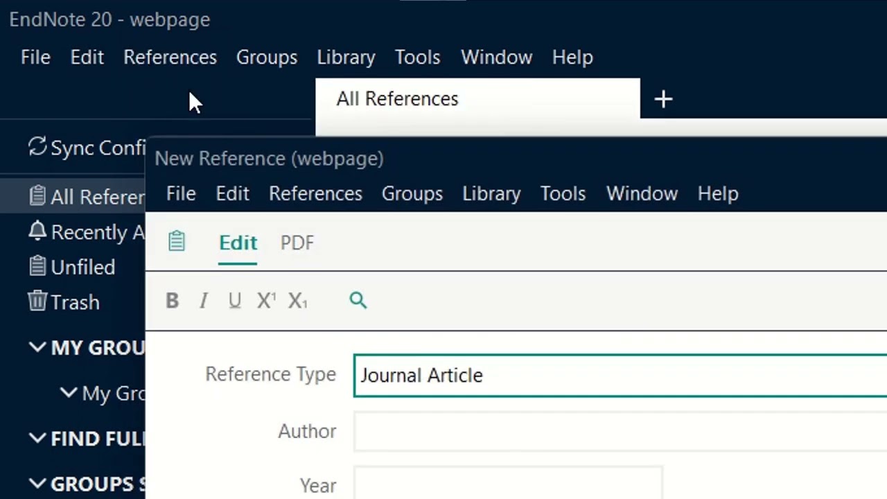Image resolution: width=887 pixels, height=499 pixels.
Task: Switch to the Edit tab
Action: click(238, 243)
